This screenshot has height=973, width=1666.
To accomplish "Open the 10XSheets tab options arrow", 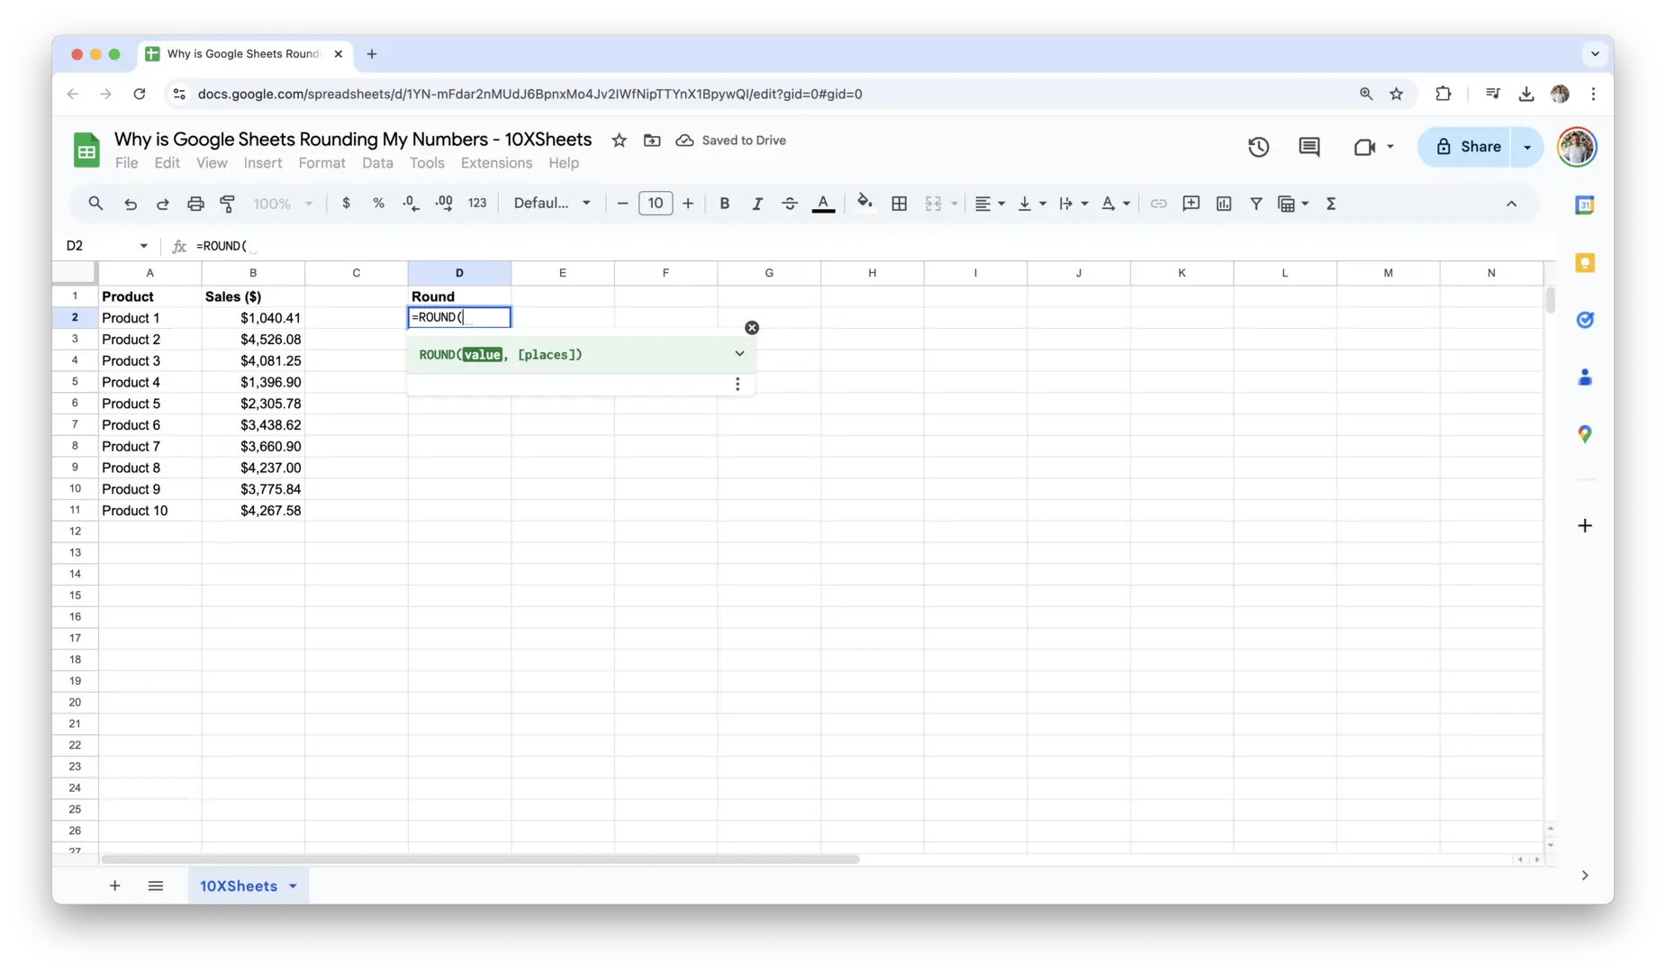I will 293,887.
